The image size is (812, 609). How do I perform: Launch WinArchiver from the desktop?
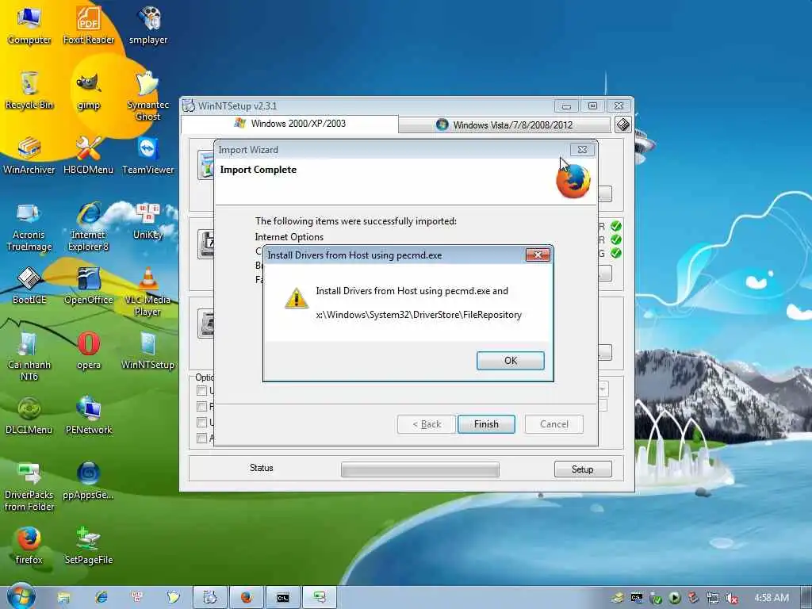pos(29,155)
